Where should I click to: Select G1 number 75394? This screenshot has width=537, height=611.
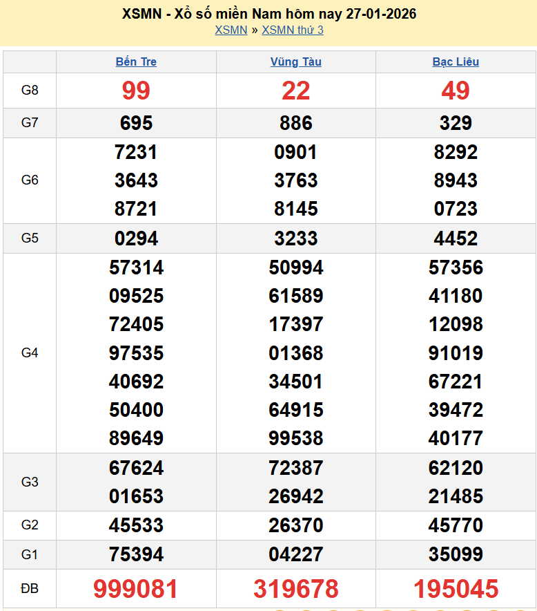[136, 554]
